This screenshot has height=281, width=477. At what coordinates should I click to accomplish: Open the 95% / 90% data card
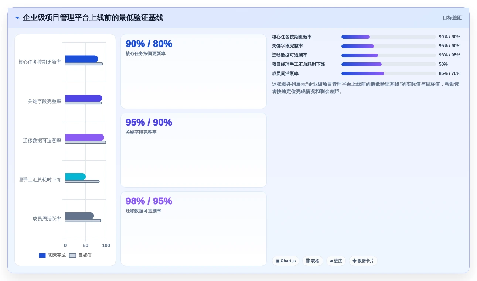click(194, 150)
